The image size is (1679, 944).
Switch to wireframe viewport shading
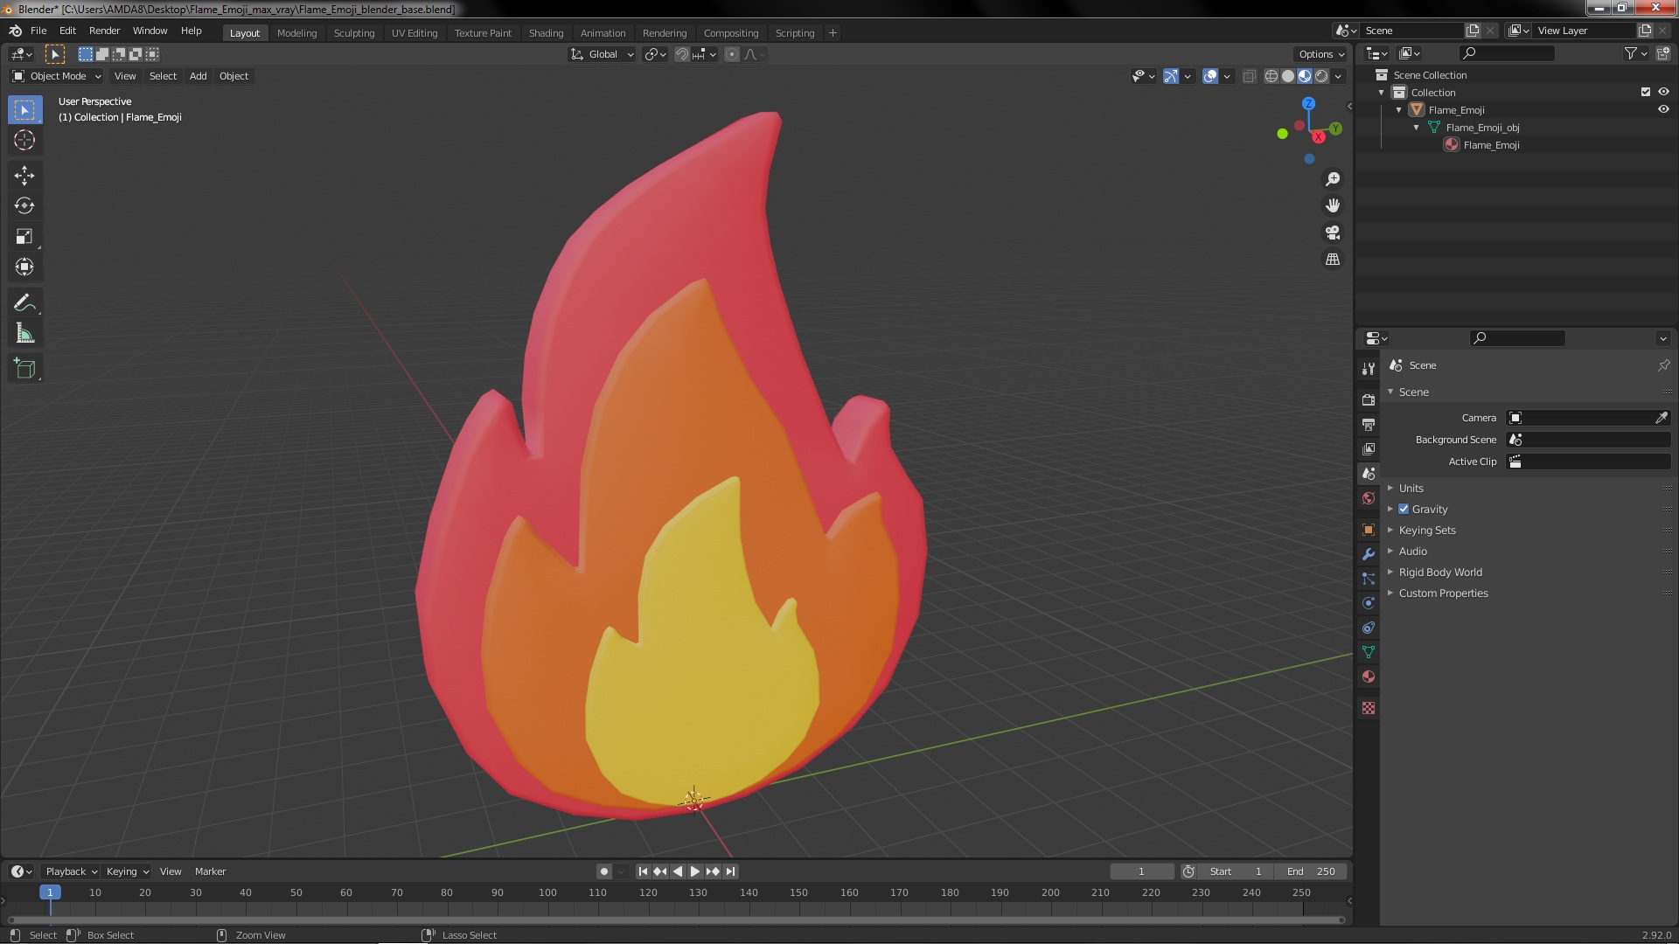(x=1271, y=76)
